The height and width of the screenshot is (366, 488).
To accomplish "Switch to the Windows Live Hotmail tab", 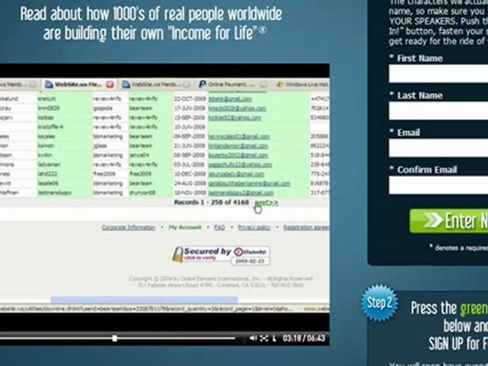I will tap(302, 84).
